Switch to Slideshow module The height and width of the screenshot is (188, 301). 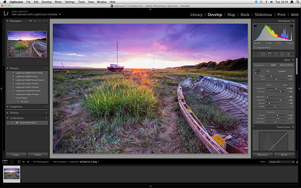263,15
